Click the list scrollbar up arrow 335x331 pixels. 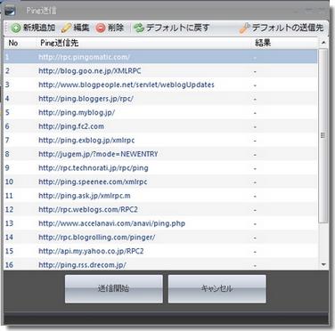coord(323,43)
